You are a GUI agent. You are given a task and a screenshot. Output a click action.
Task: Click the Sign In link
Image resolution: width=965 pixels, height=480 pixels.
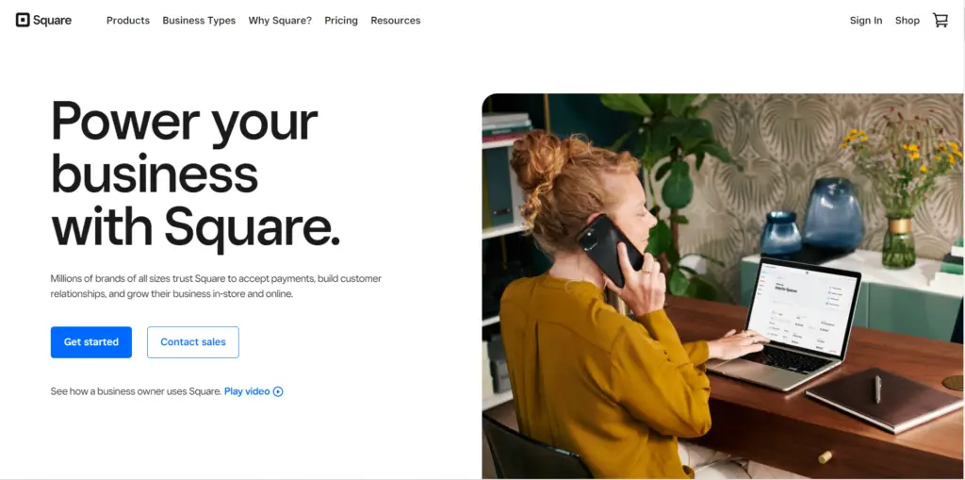(x=866, y=21)
